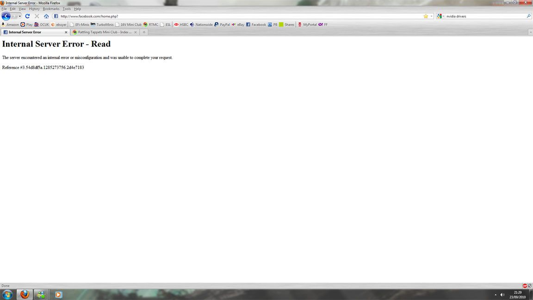
Task: Close the Internal Server Error tab
Action: click(66, 32)
